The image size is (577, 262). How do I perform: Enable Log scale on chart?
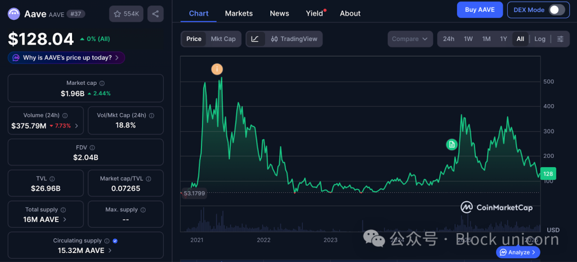tap(540, 39)
